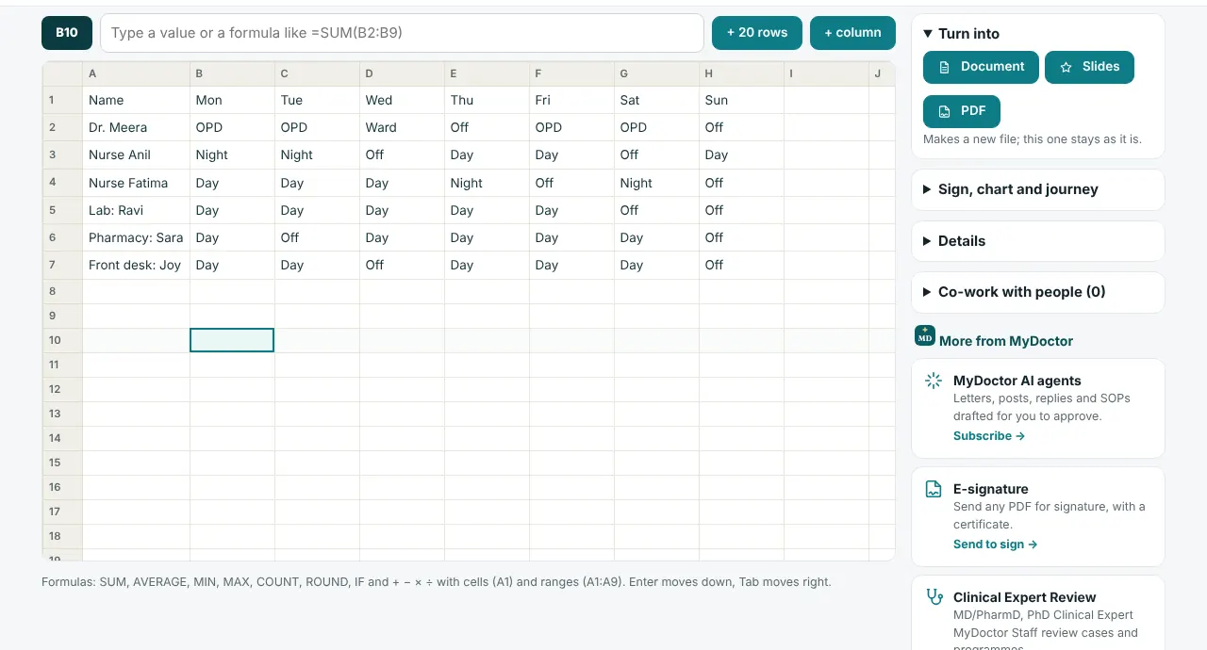Open the Send to sign link
1207x650 pixels.
[x=996, y=544]
